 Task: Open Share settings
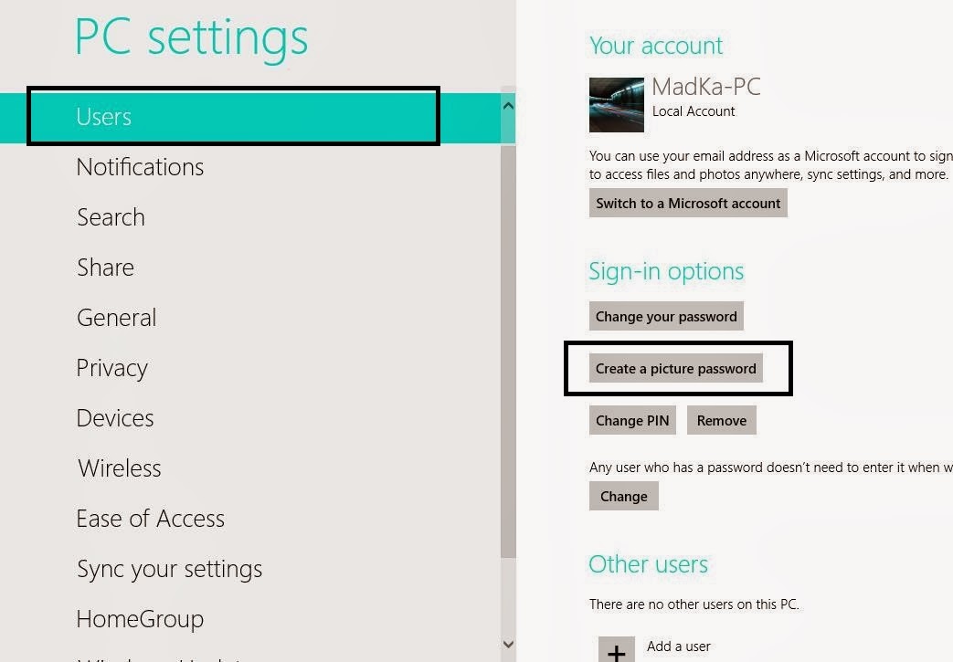[x=105, y=267]
